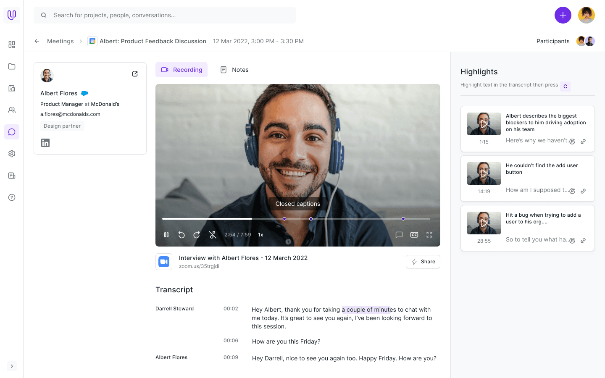
Task: Select the clip scissors tool
Action: (x=213, y=235)
